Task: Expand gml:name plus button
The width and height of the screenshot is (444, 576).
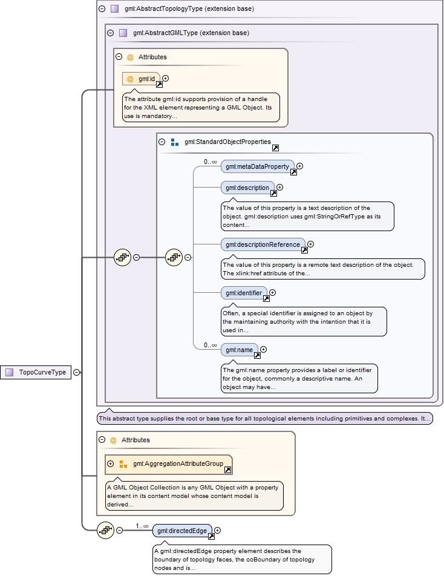Action: 264,349
